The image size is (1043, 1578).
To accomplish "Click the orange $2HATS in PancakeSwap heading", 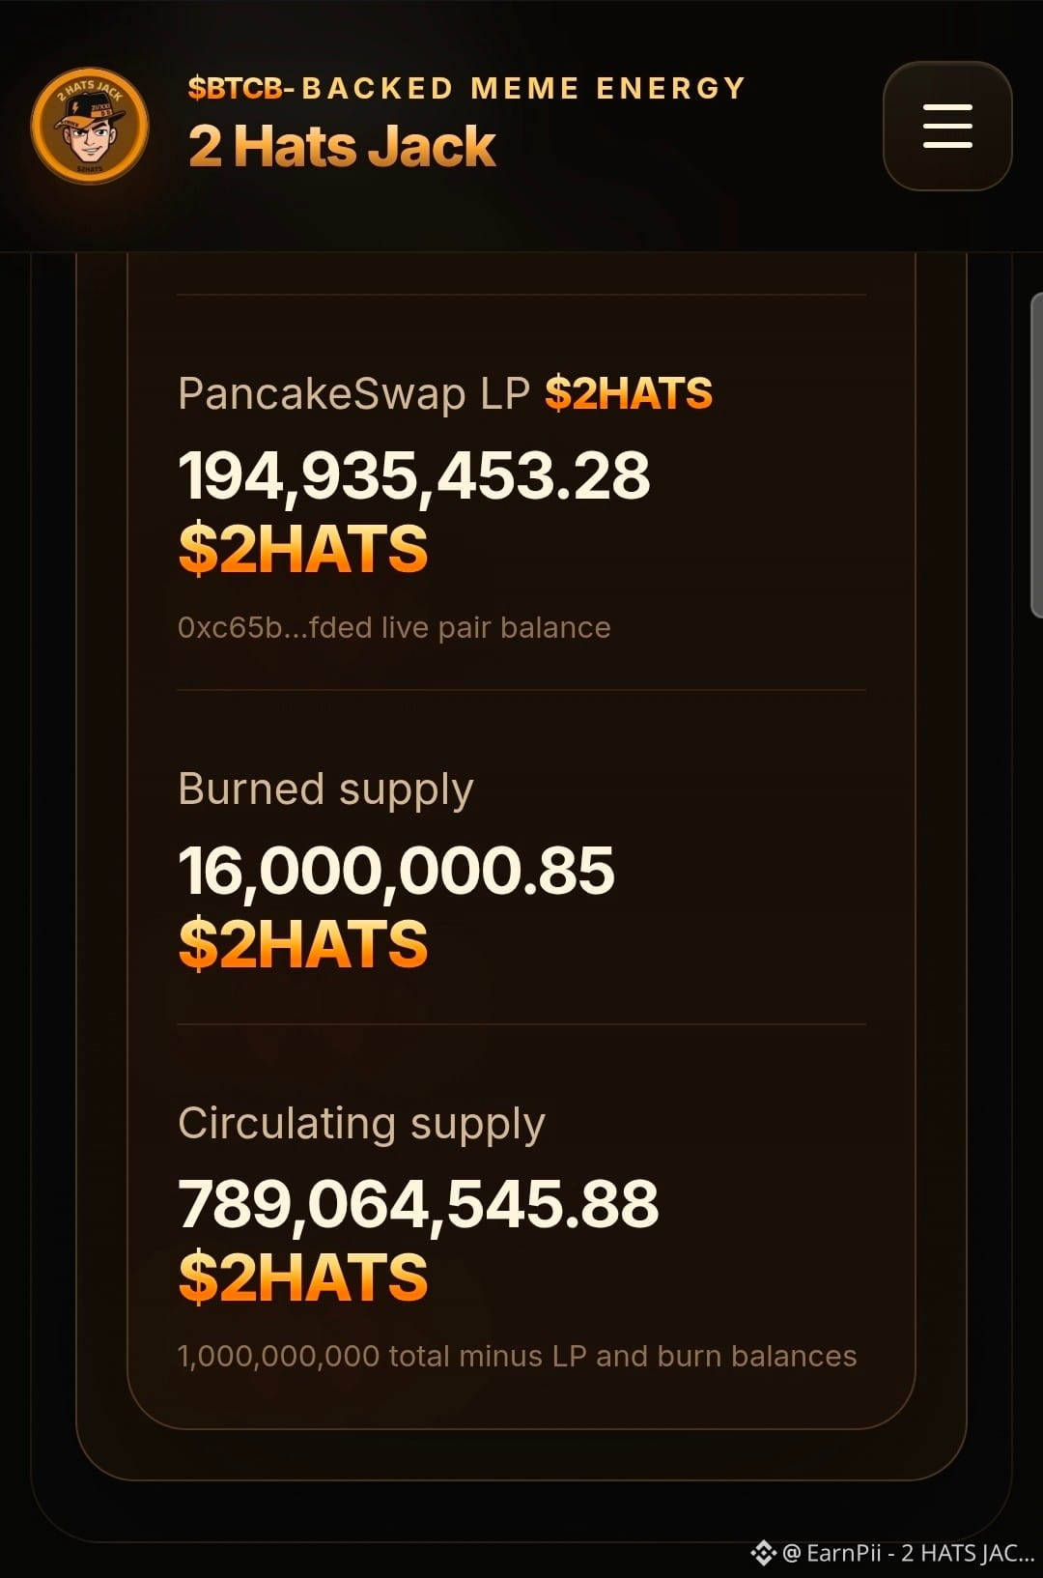I will [629, 394].
